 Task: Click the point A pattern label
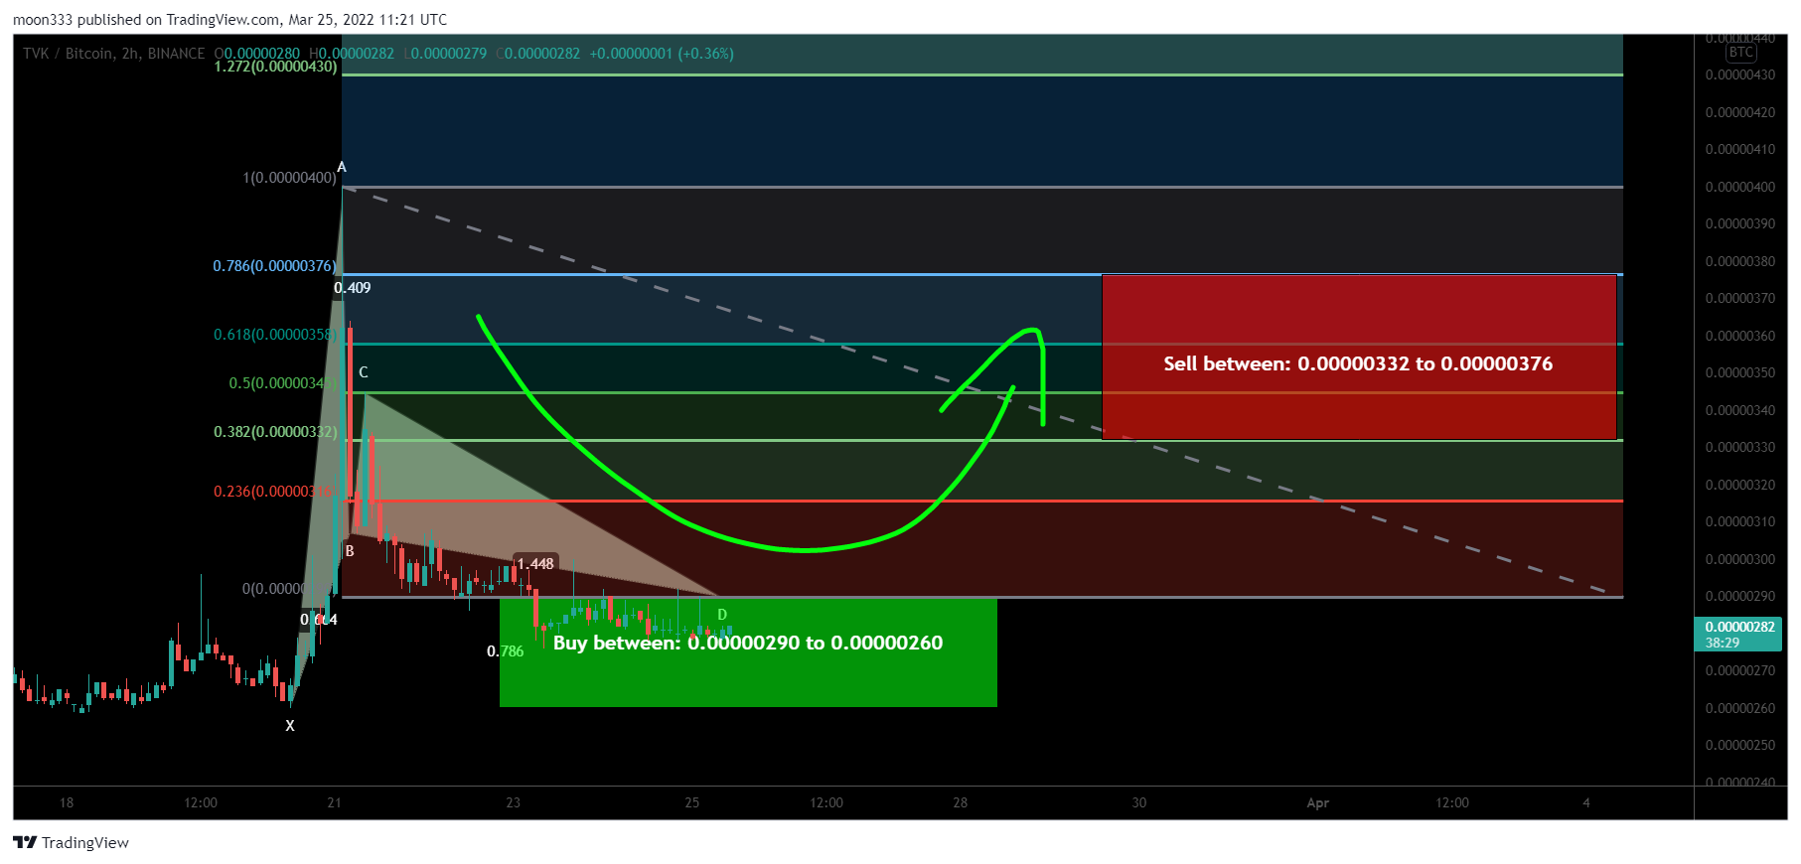point(342,167)
